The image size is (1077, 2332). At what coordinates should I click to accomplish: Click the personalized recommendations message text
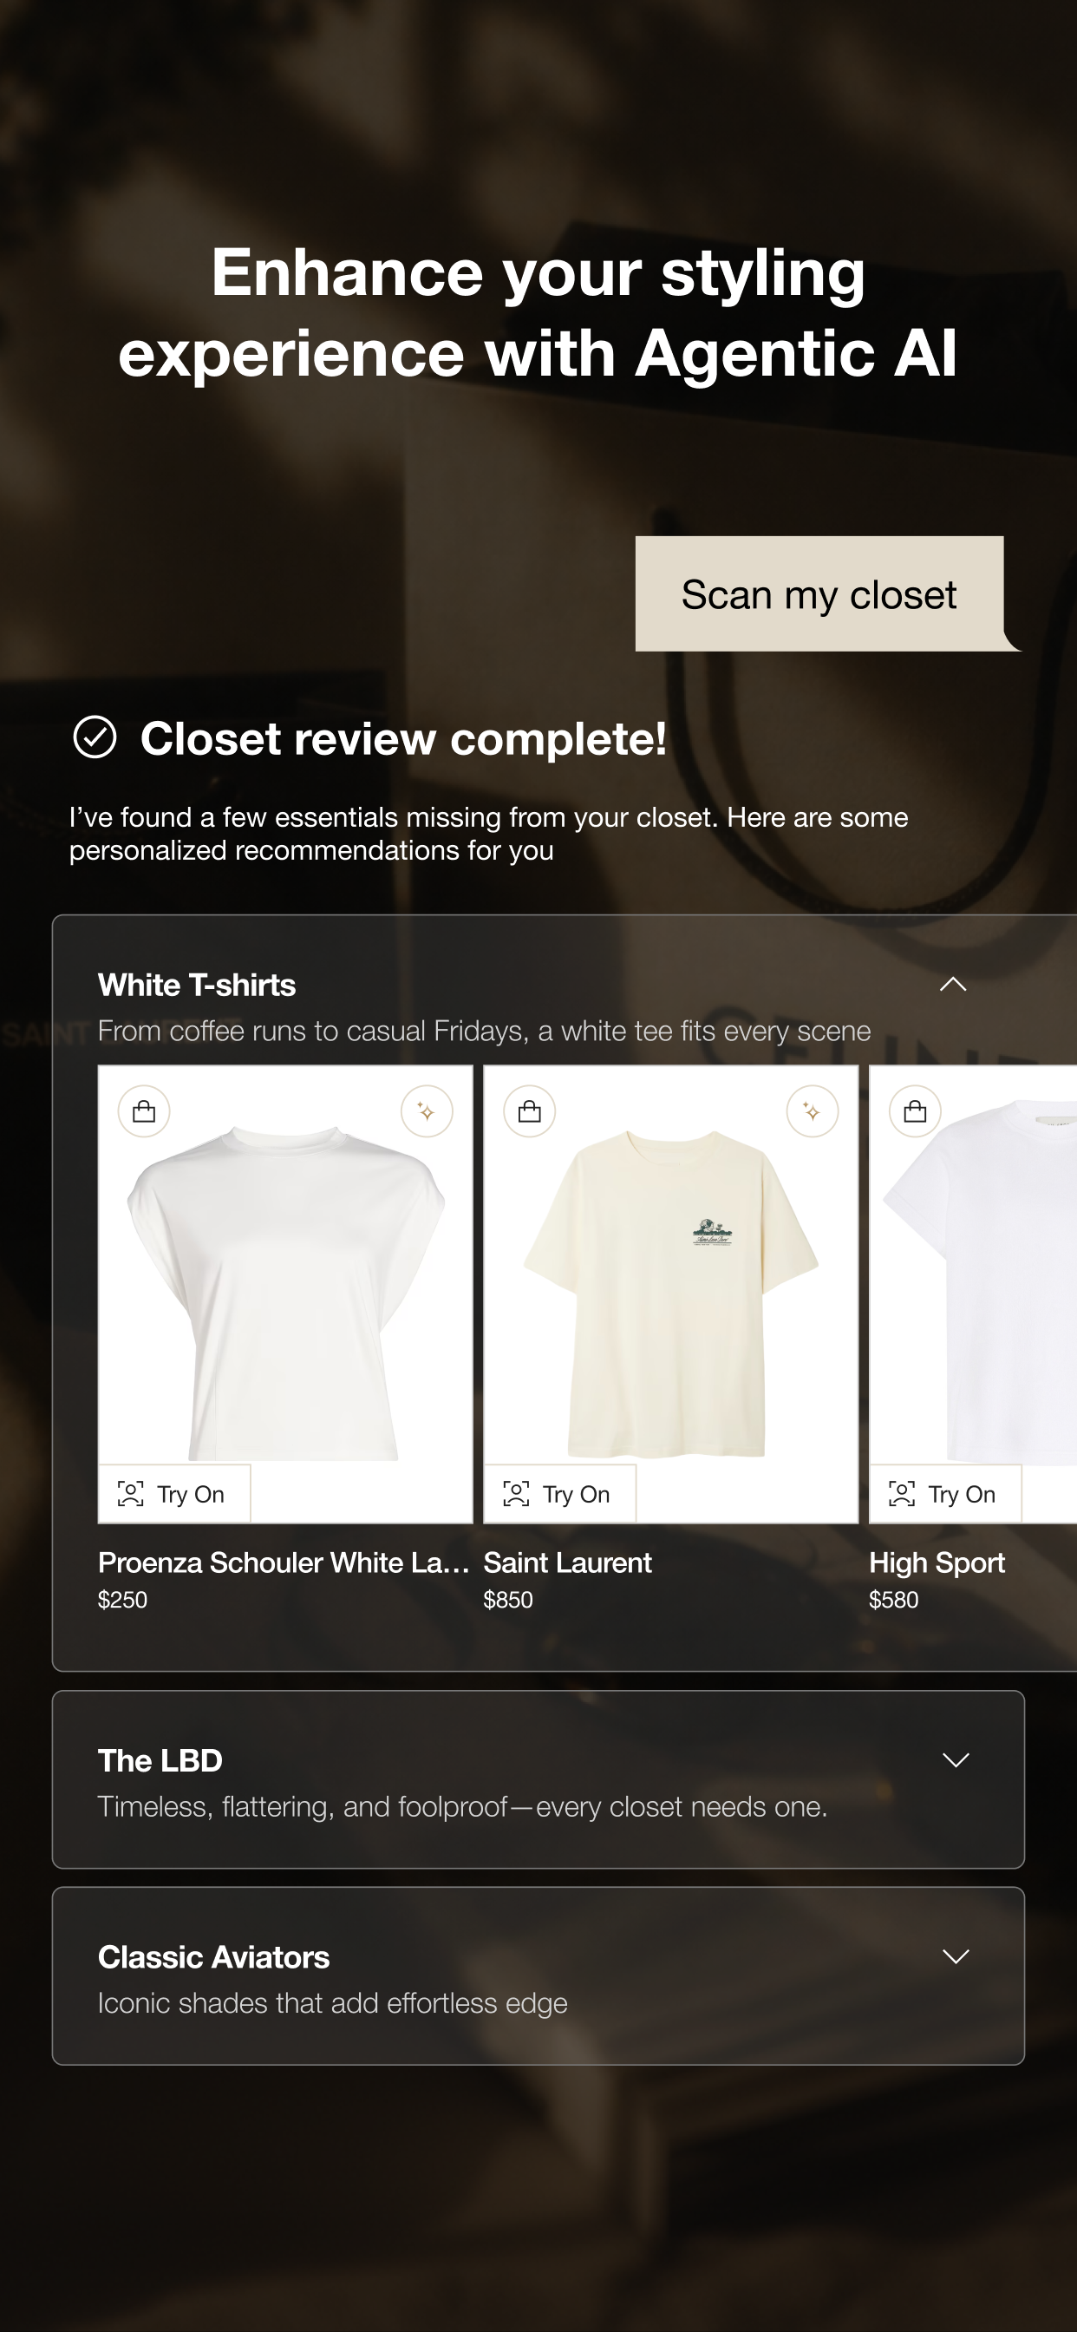(x=489, y=834)
